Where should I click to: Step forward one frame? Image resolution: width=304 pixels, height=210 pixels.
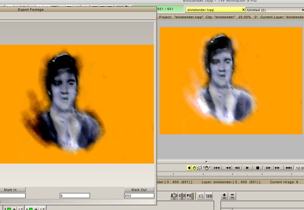click(268, 168)
